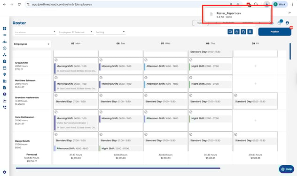Viewport: 297px width, 176px height.
Task: Open the Locations filter dropdown
Action: tap(35, 32)
